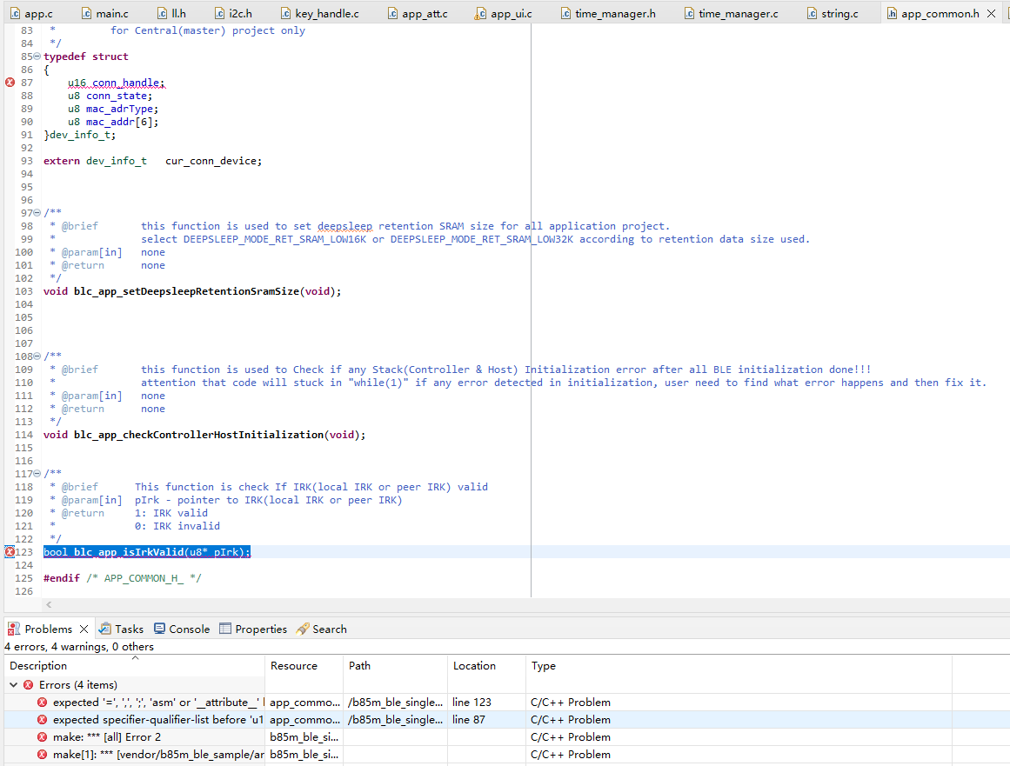1010x766 pixels.
Task: Click error icon of "make: *** [all]" row
Action: coord(42,737)
